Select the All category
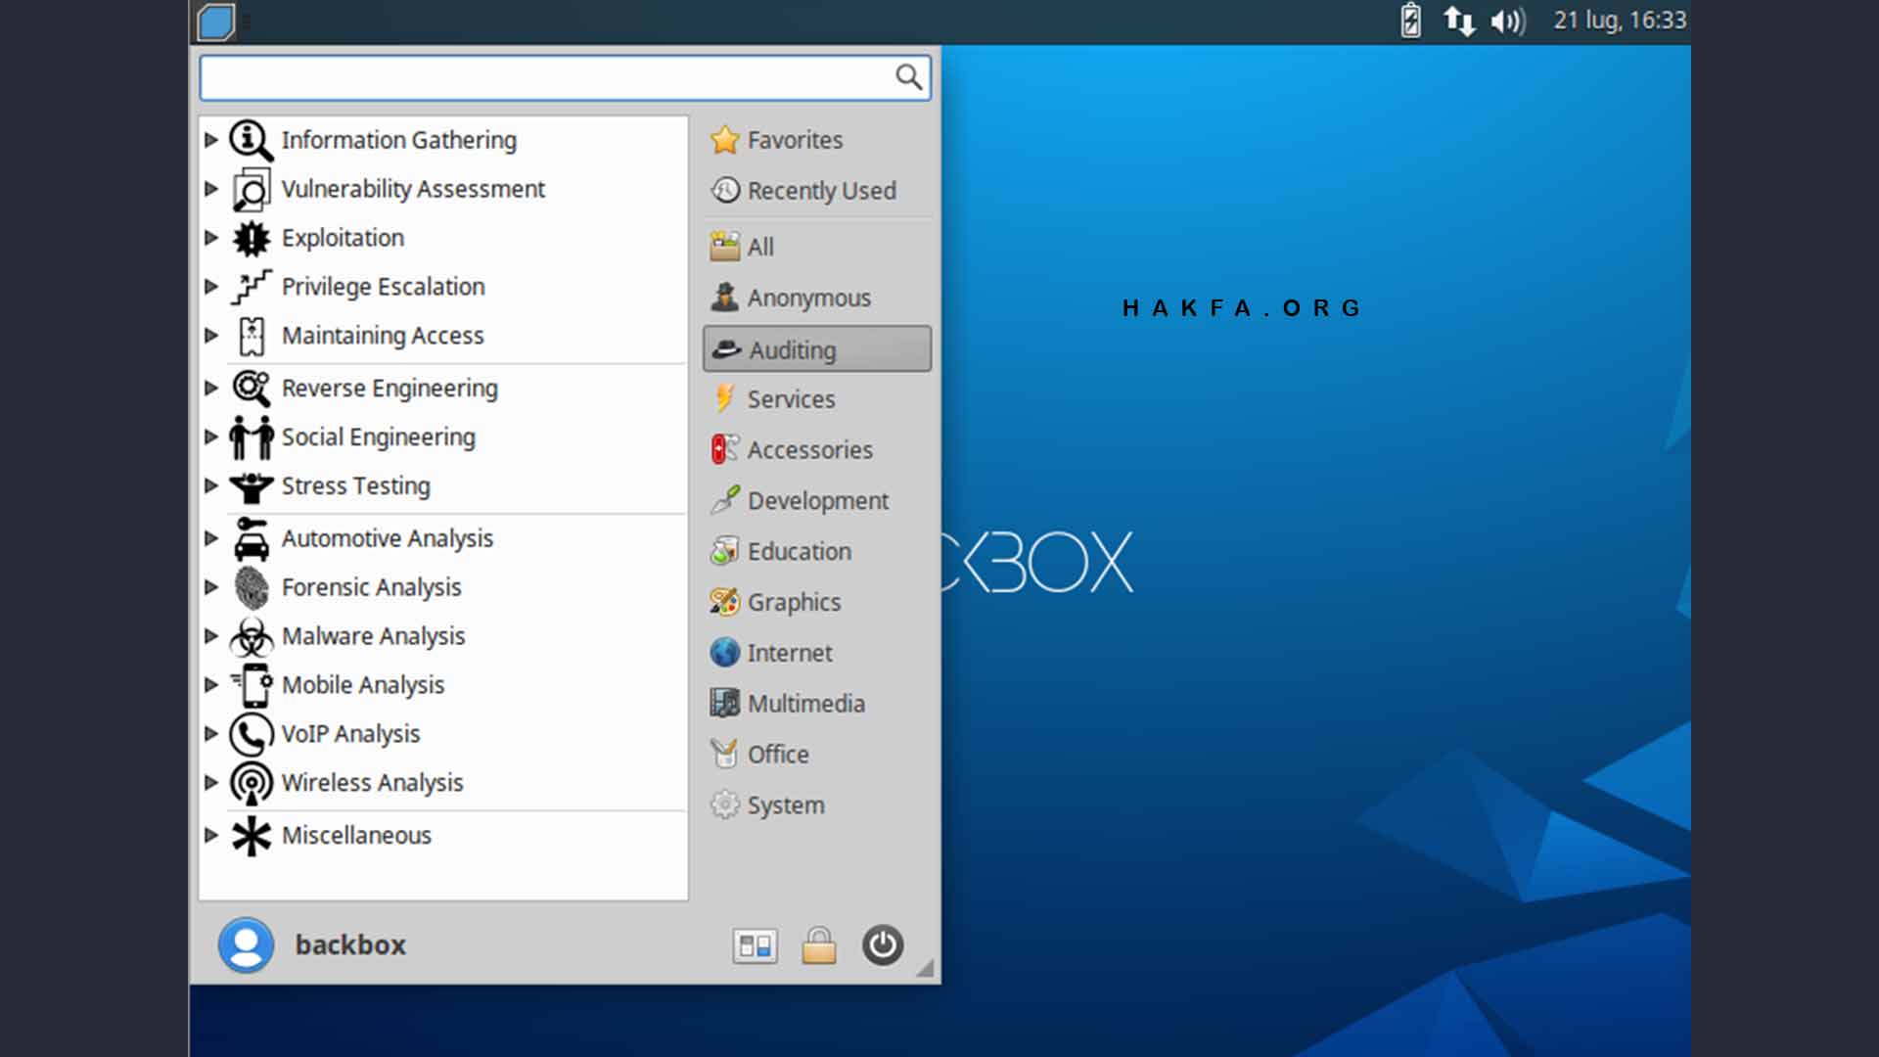Screen dimensions: 1879x1057 coord(817,247)
